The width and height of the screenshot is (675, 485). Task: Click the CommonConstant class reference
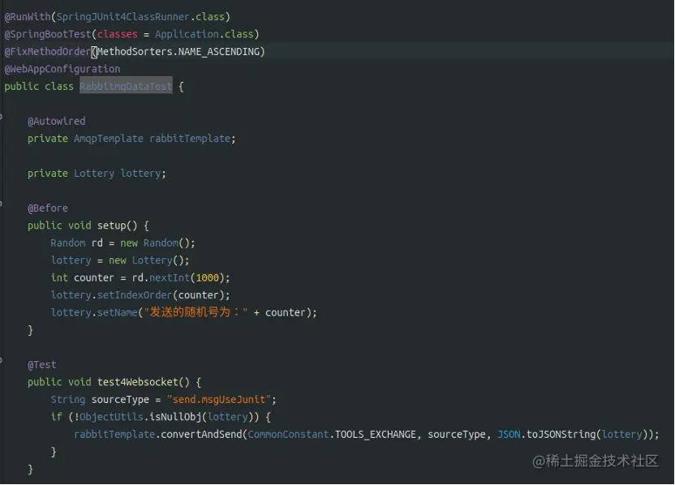pos(289,435)
